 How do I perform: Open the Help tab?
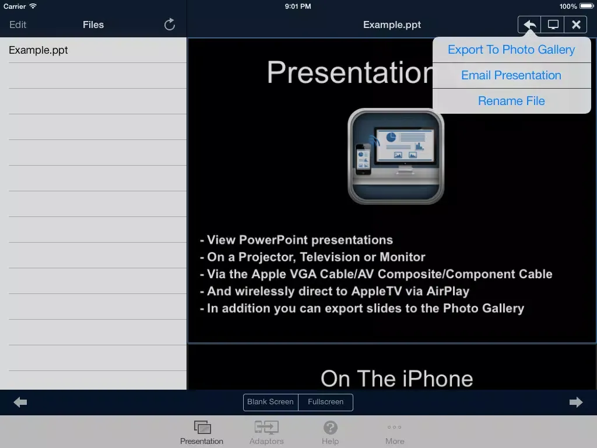(330, 432)
